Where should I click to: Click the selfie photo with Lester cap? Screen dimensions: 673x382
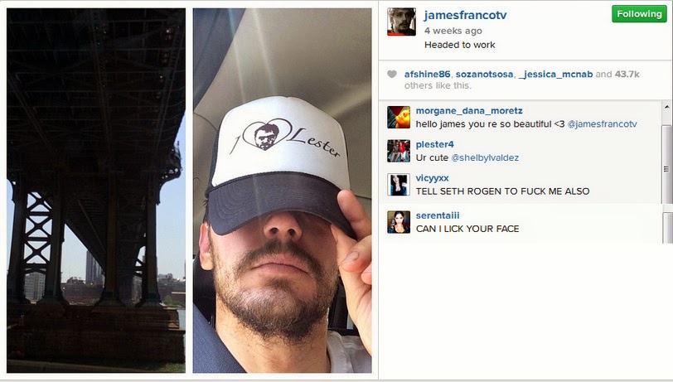(x=282, y=191)
